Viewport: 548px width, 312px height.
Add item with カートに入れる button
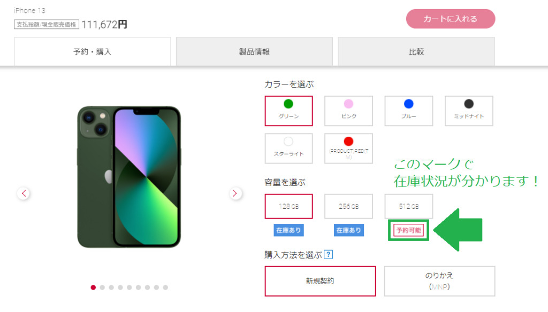point(451,19)
